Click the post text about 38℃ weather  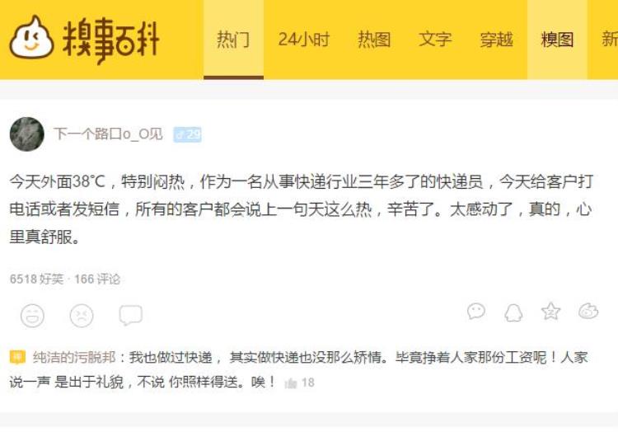(x=302, y=209)
